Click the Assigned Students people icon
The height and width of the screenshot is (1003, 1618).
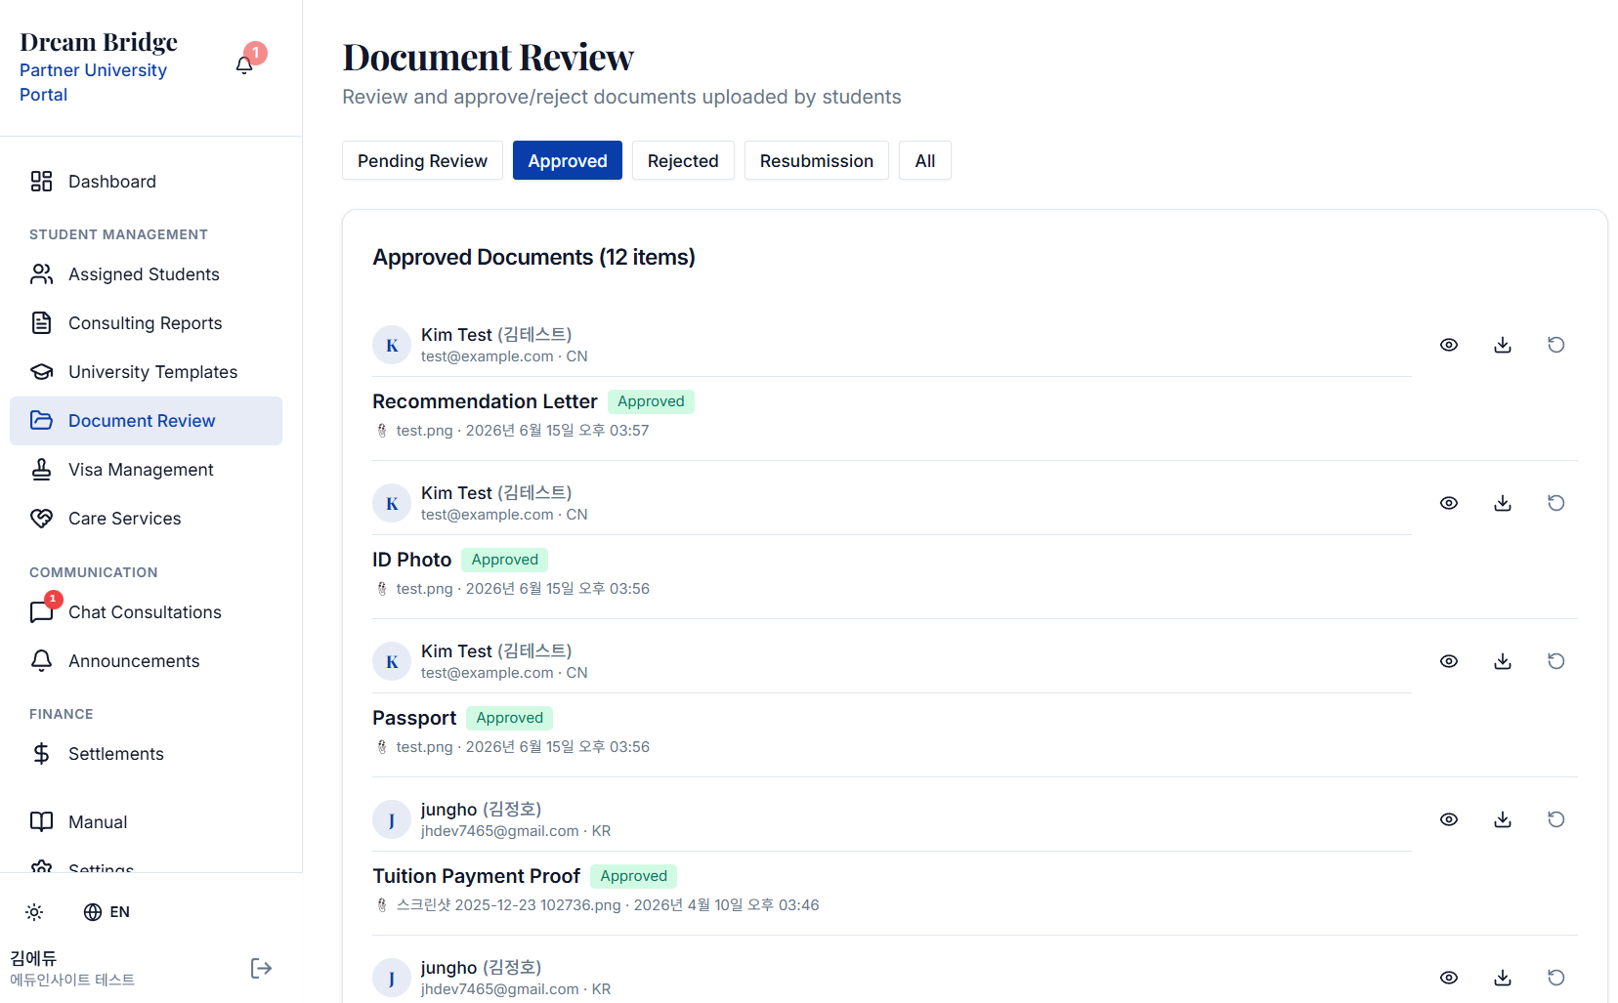coord(41,274)
